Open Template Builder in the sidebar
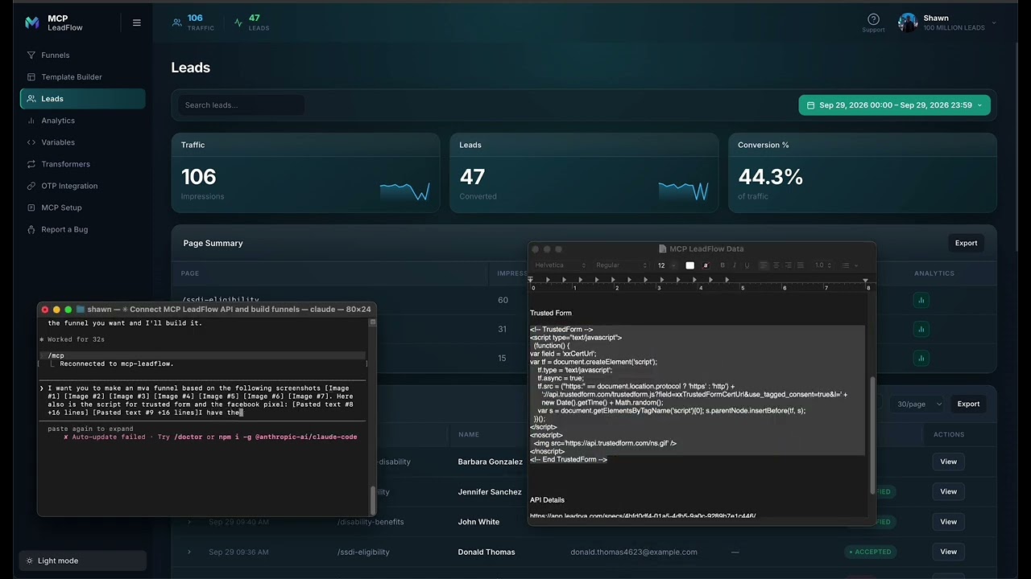The width and height of the screenshot is (1031, 579). click(x=82, y=77)
